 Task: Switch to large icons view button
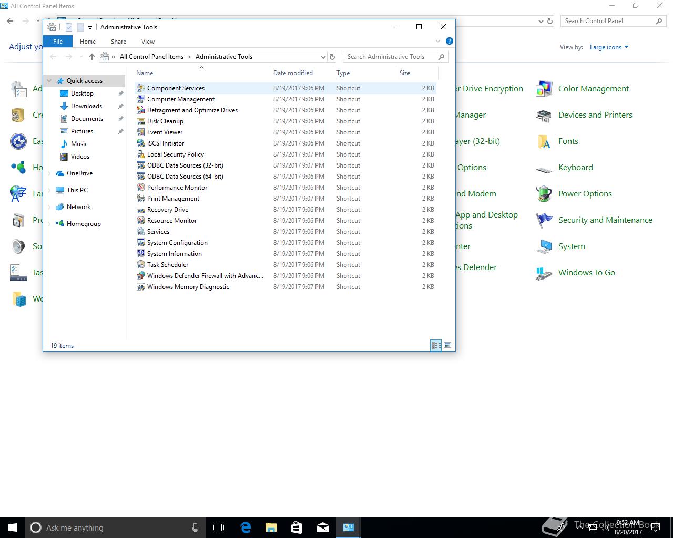point(447,345)
